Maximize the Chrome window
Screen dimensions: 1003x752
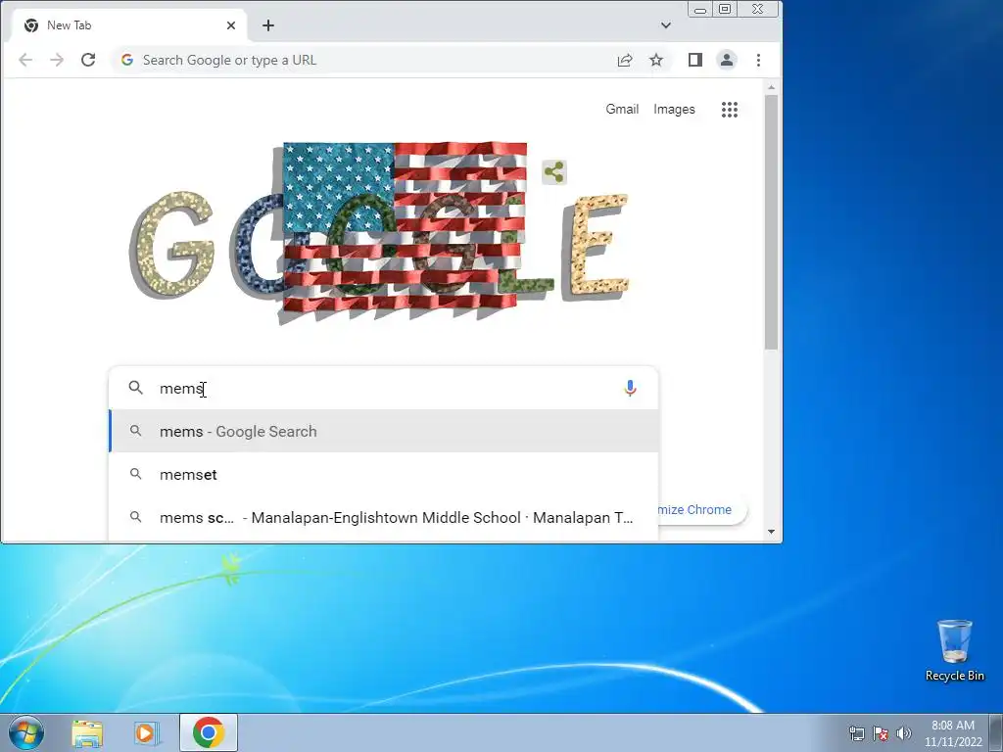pyautogui.click(x=725, y=10)
